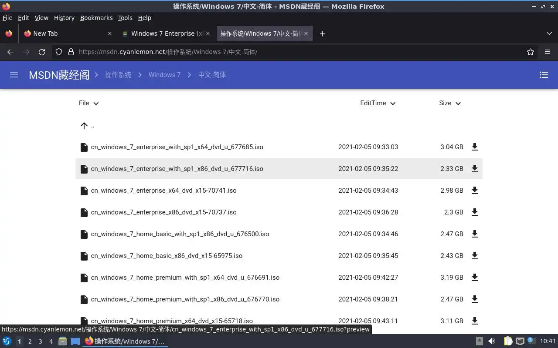
Task: Download home_premium_with_sp1_x86 iso file
Action: tap(475, 299)
